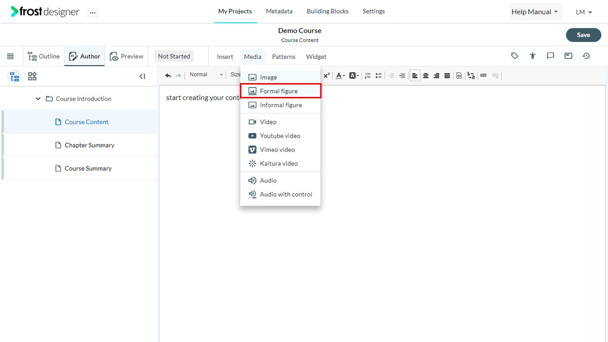Undo the last edit

[x=168, y=75]
